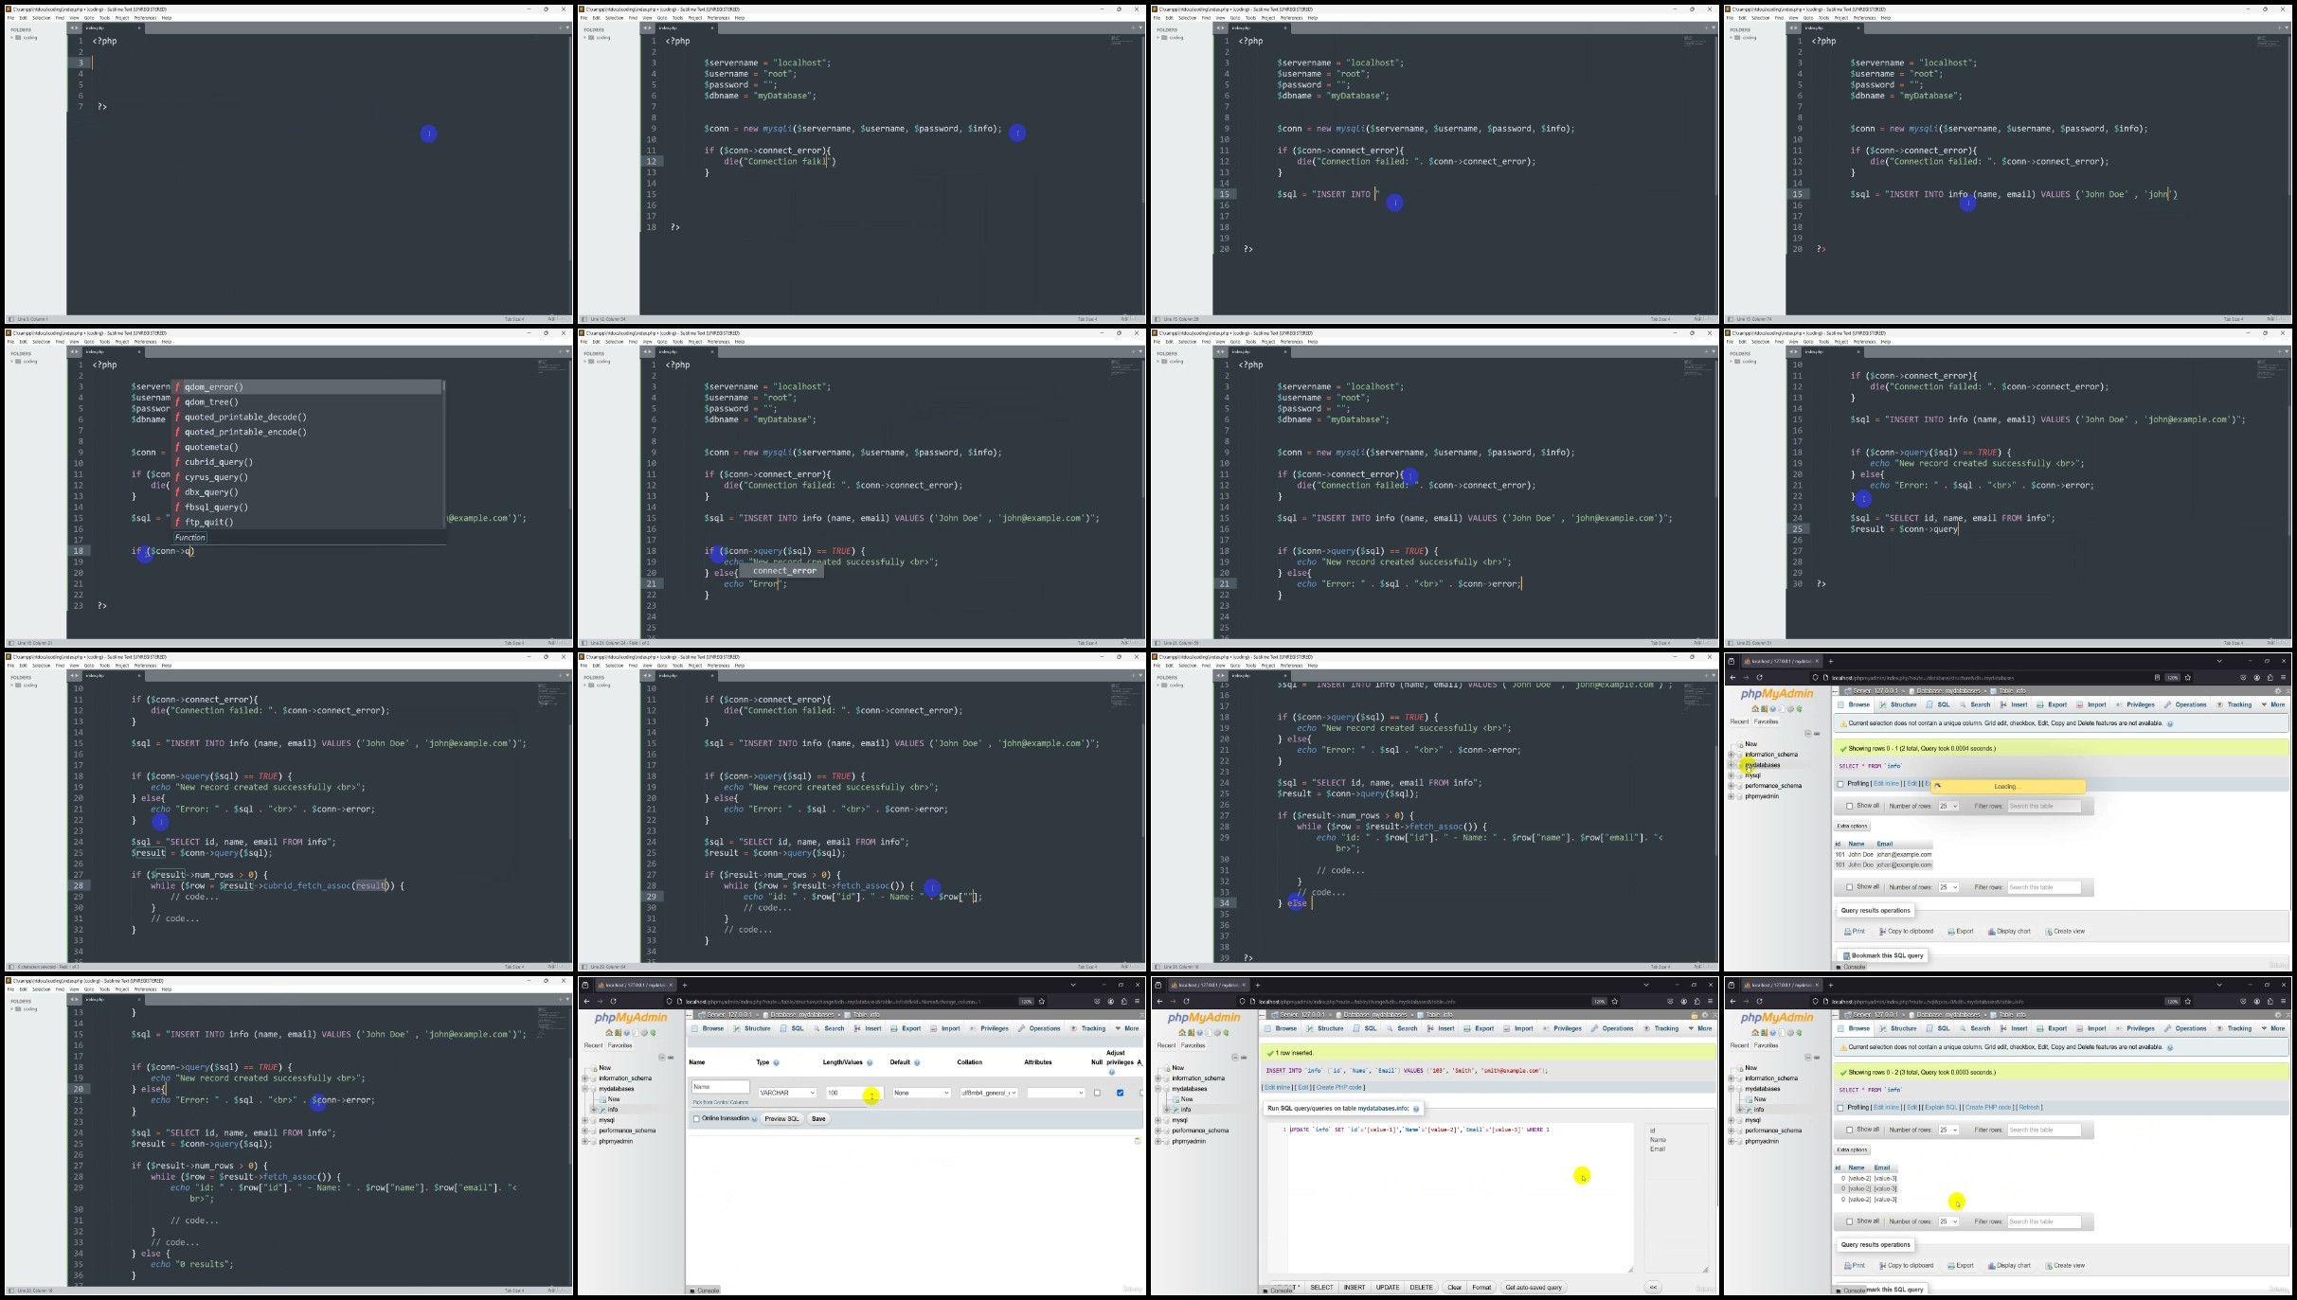This screenshot has width=2297, height=1300.
Task: Choose quotemeta() from the autocomplete list
Action: pyautogui.click(x=211, y=447)
